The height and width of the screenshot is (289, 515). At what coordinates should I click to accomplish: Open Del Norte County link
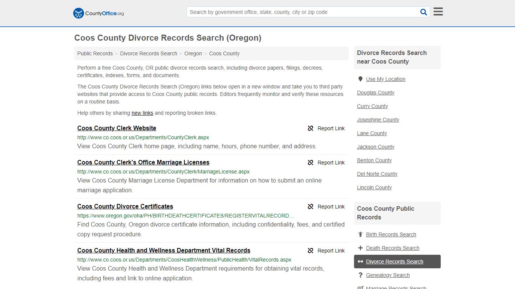[x=377, y=174]
